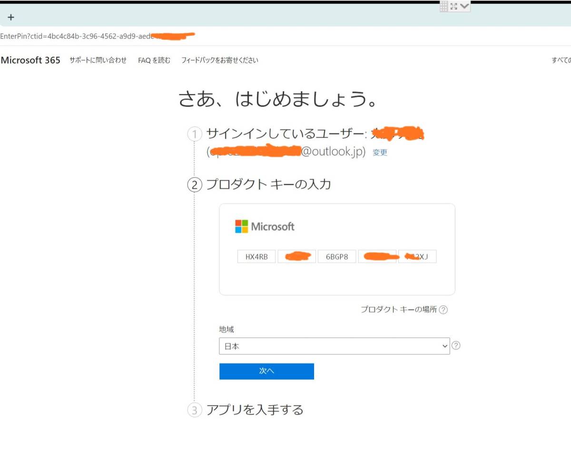Open FAQ を読む link
571x450 pixels.
tap(154, 60)
